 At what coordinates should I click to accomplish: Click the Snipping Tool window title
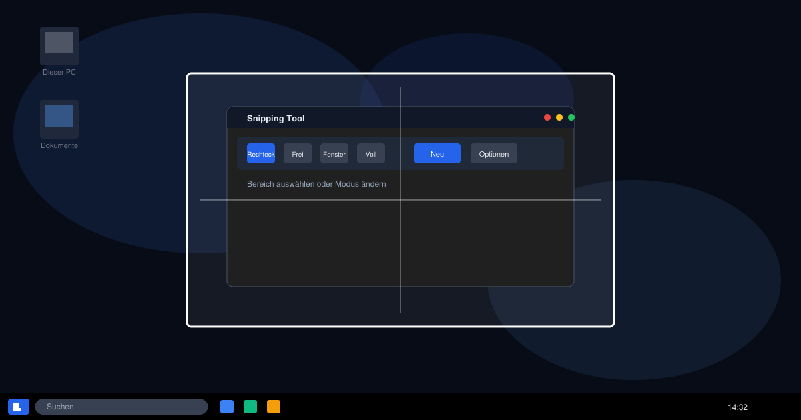(x=276, y=119)
